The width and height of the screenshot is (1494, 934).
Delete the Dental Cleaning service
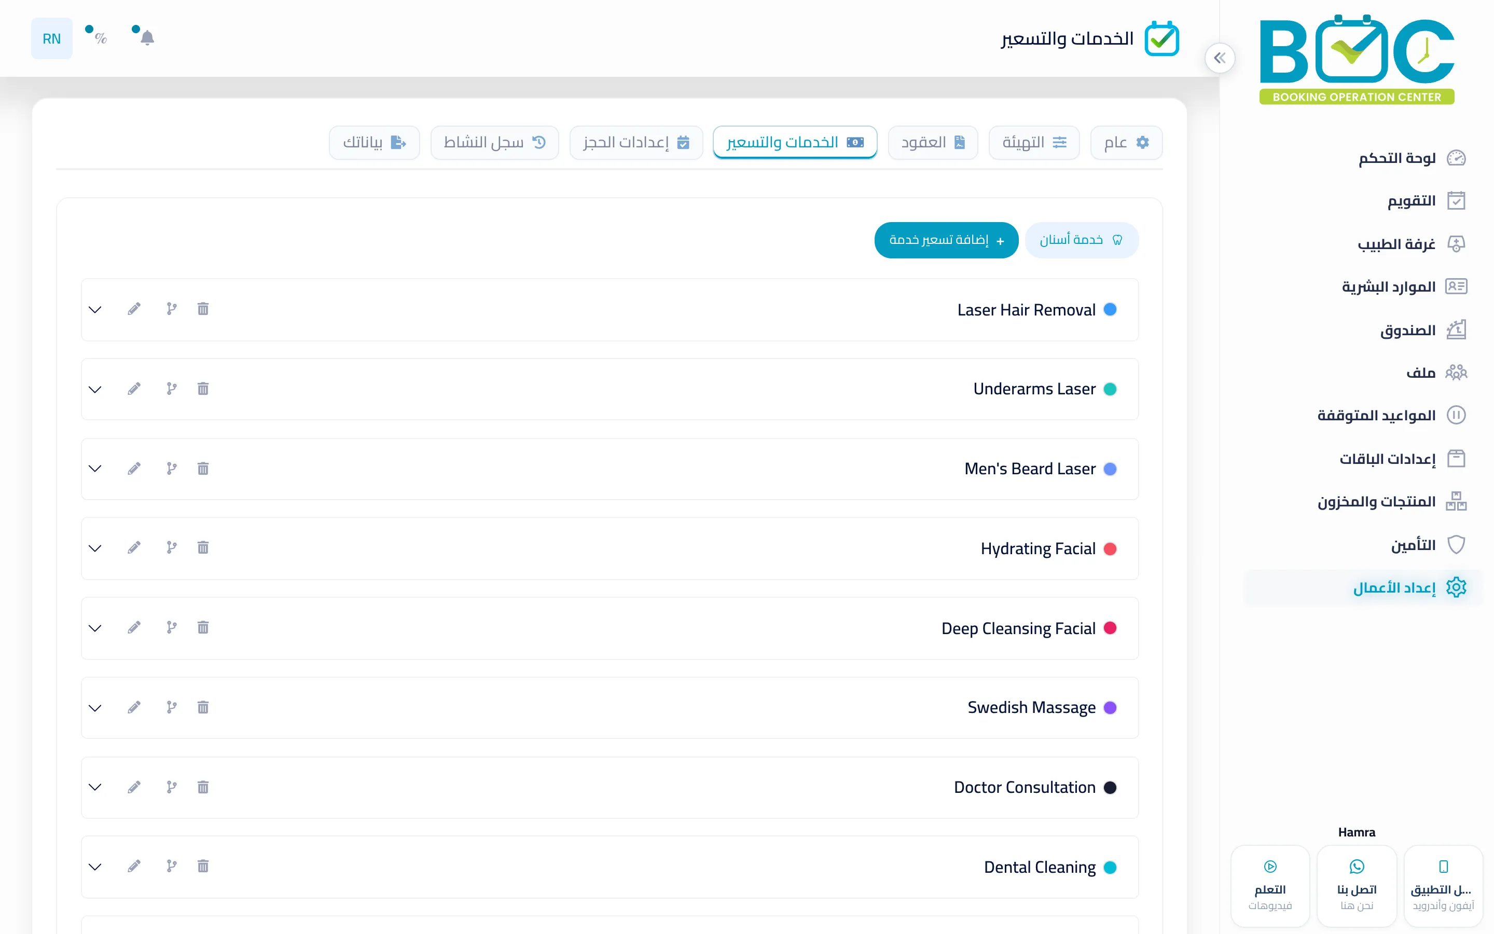203,866
